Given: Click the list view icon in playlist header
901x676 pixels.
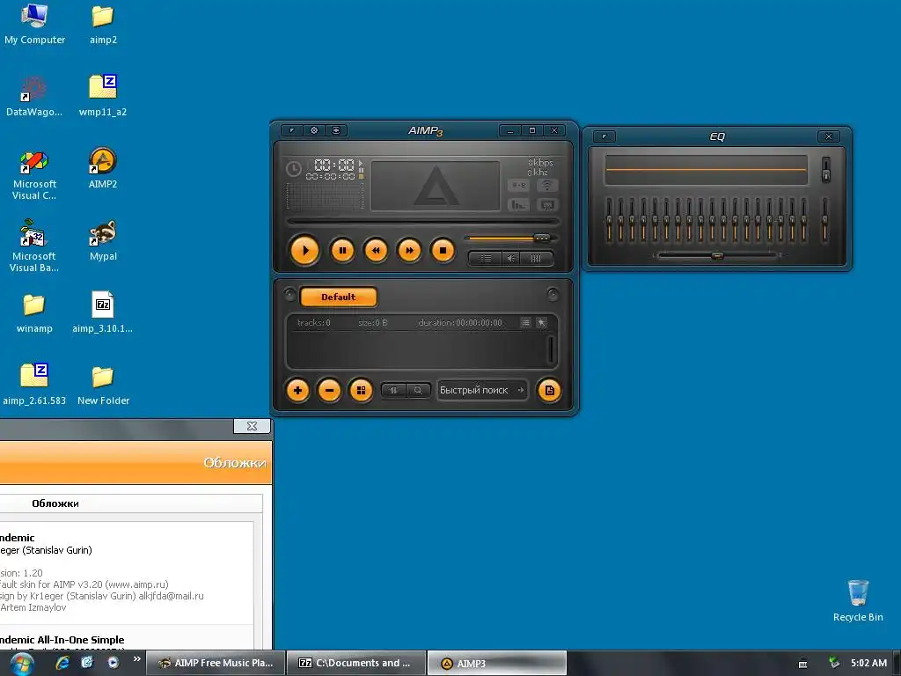Looking at the screenshot, I should (x=525, y=323).
